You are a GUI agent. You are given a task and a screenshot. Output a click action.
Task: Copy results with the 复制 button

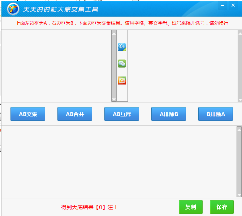(190, 207)
